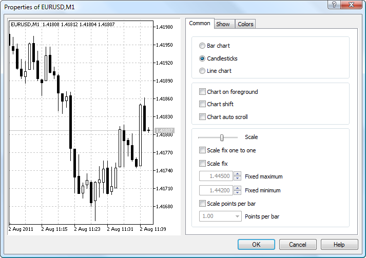Switch to the Colors tab

245,24
